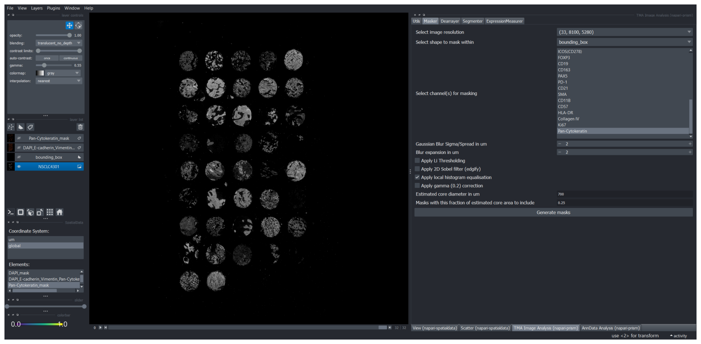This screenshot has height=344, width=701.
Task: Activate the pan/zoom mode button
Action: 70,25
